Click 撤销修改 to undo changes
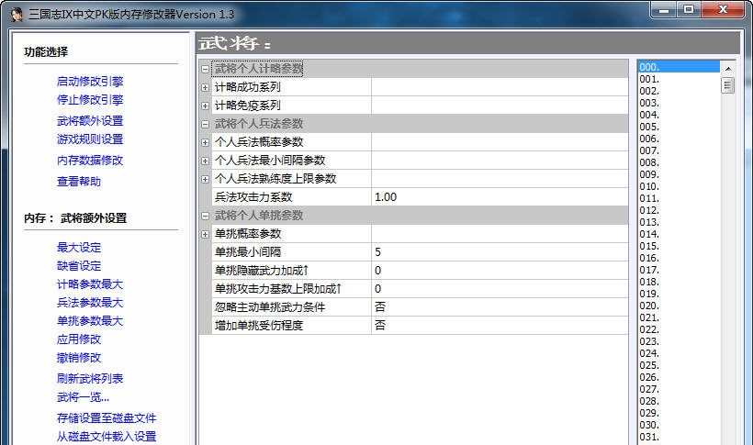The width and height of the screenshot is (753, 445). click(x=79, y=358)
